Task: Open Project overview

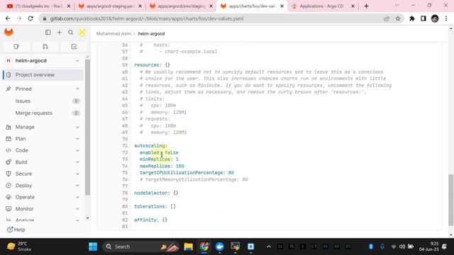Action: [x=43, y=75]
